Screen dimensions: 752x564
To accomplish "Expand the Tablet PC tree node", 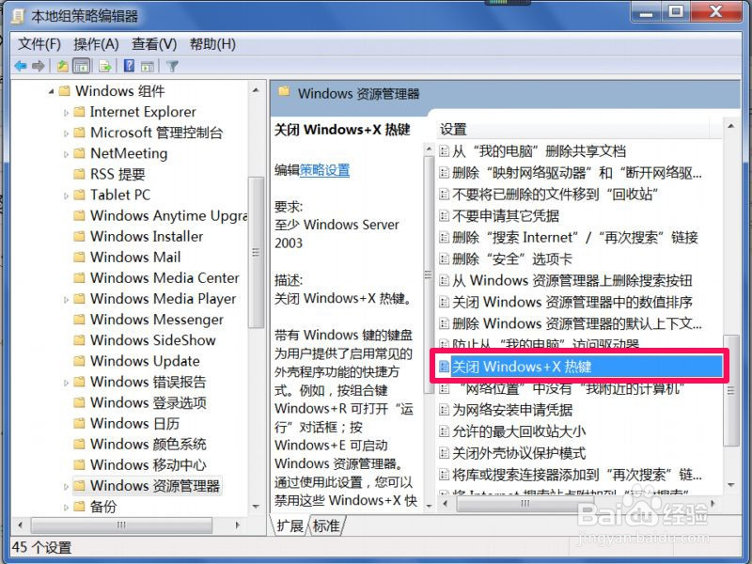I will pyautogui.click(x=66, y=196).
